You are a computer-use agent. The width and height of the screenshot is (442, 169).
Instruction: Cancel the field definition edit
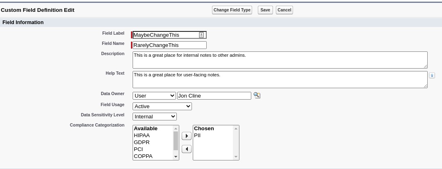tap(284, 10)
